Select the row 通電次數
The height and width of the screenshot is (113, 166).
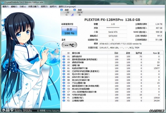pyautogui.click(x=111, y=65)
